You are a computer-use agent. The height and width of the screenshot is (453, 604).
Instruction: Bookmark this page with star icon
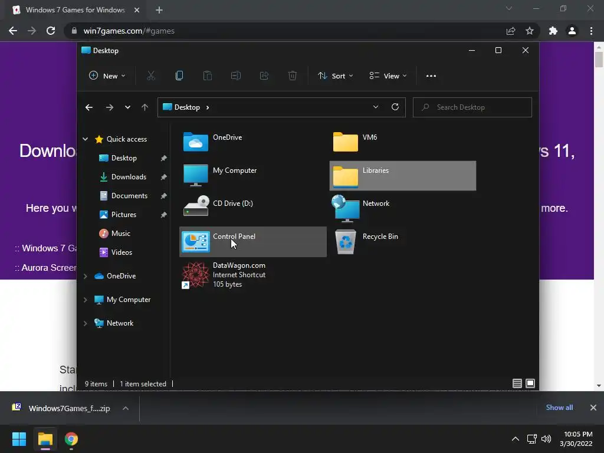click(530, 31)
